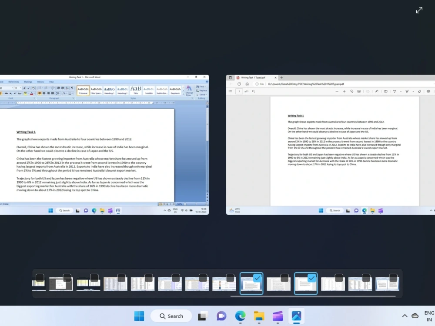Check the unselected thumbnail between the two selected ones
Viewport: 435px width, 326px height.
point(284,278)
